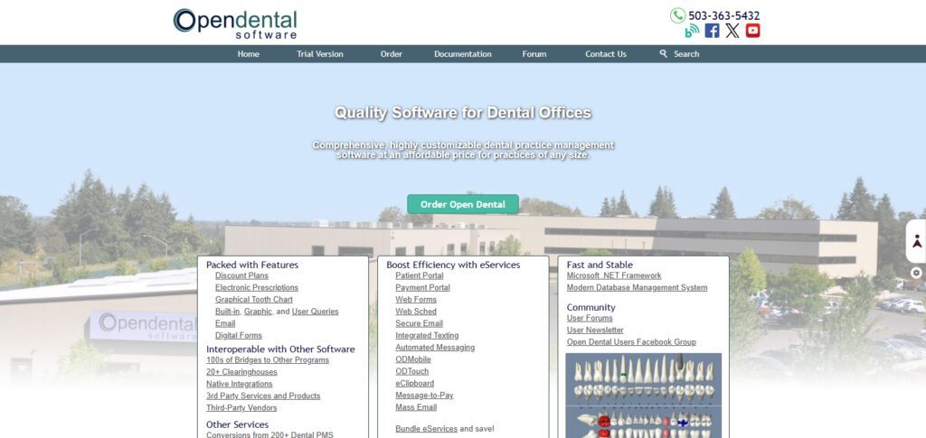Open the YouTube icon link
The image size is (926, 438).
pos(752,31)
